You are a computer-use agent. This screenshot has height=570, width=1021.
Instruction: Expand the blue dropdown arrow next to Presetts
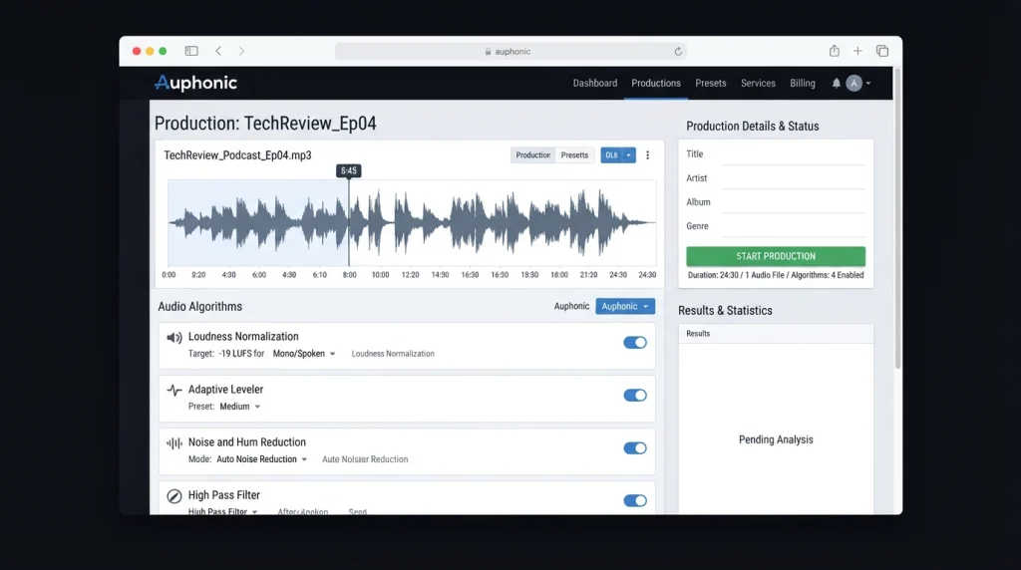click(628, 154)
